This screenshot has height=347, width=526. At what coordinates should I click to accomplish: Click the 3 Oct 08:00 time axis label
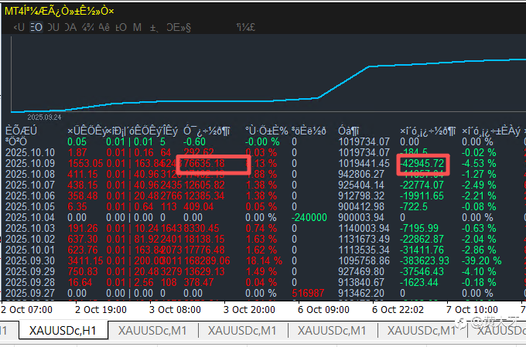tap(175, 309)
